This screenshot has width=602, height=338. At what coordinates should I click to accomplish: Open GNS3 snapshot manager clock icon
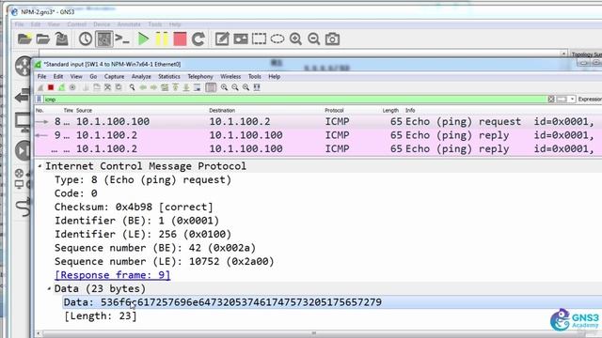[x=86, y=39]
